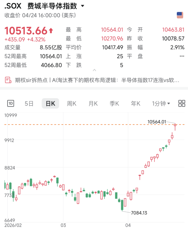Open the chart layout grid icon
The height and width of the screenshot is (230, 188).
[182, 104]
